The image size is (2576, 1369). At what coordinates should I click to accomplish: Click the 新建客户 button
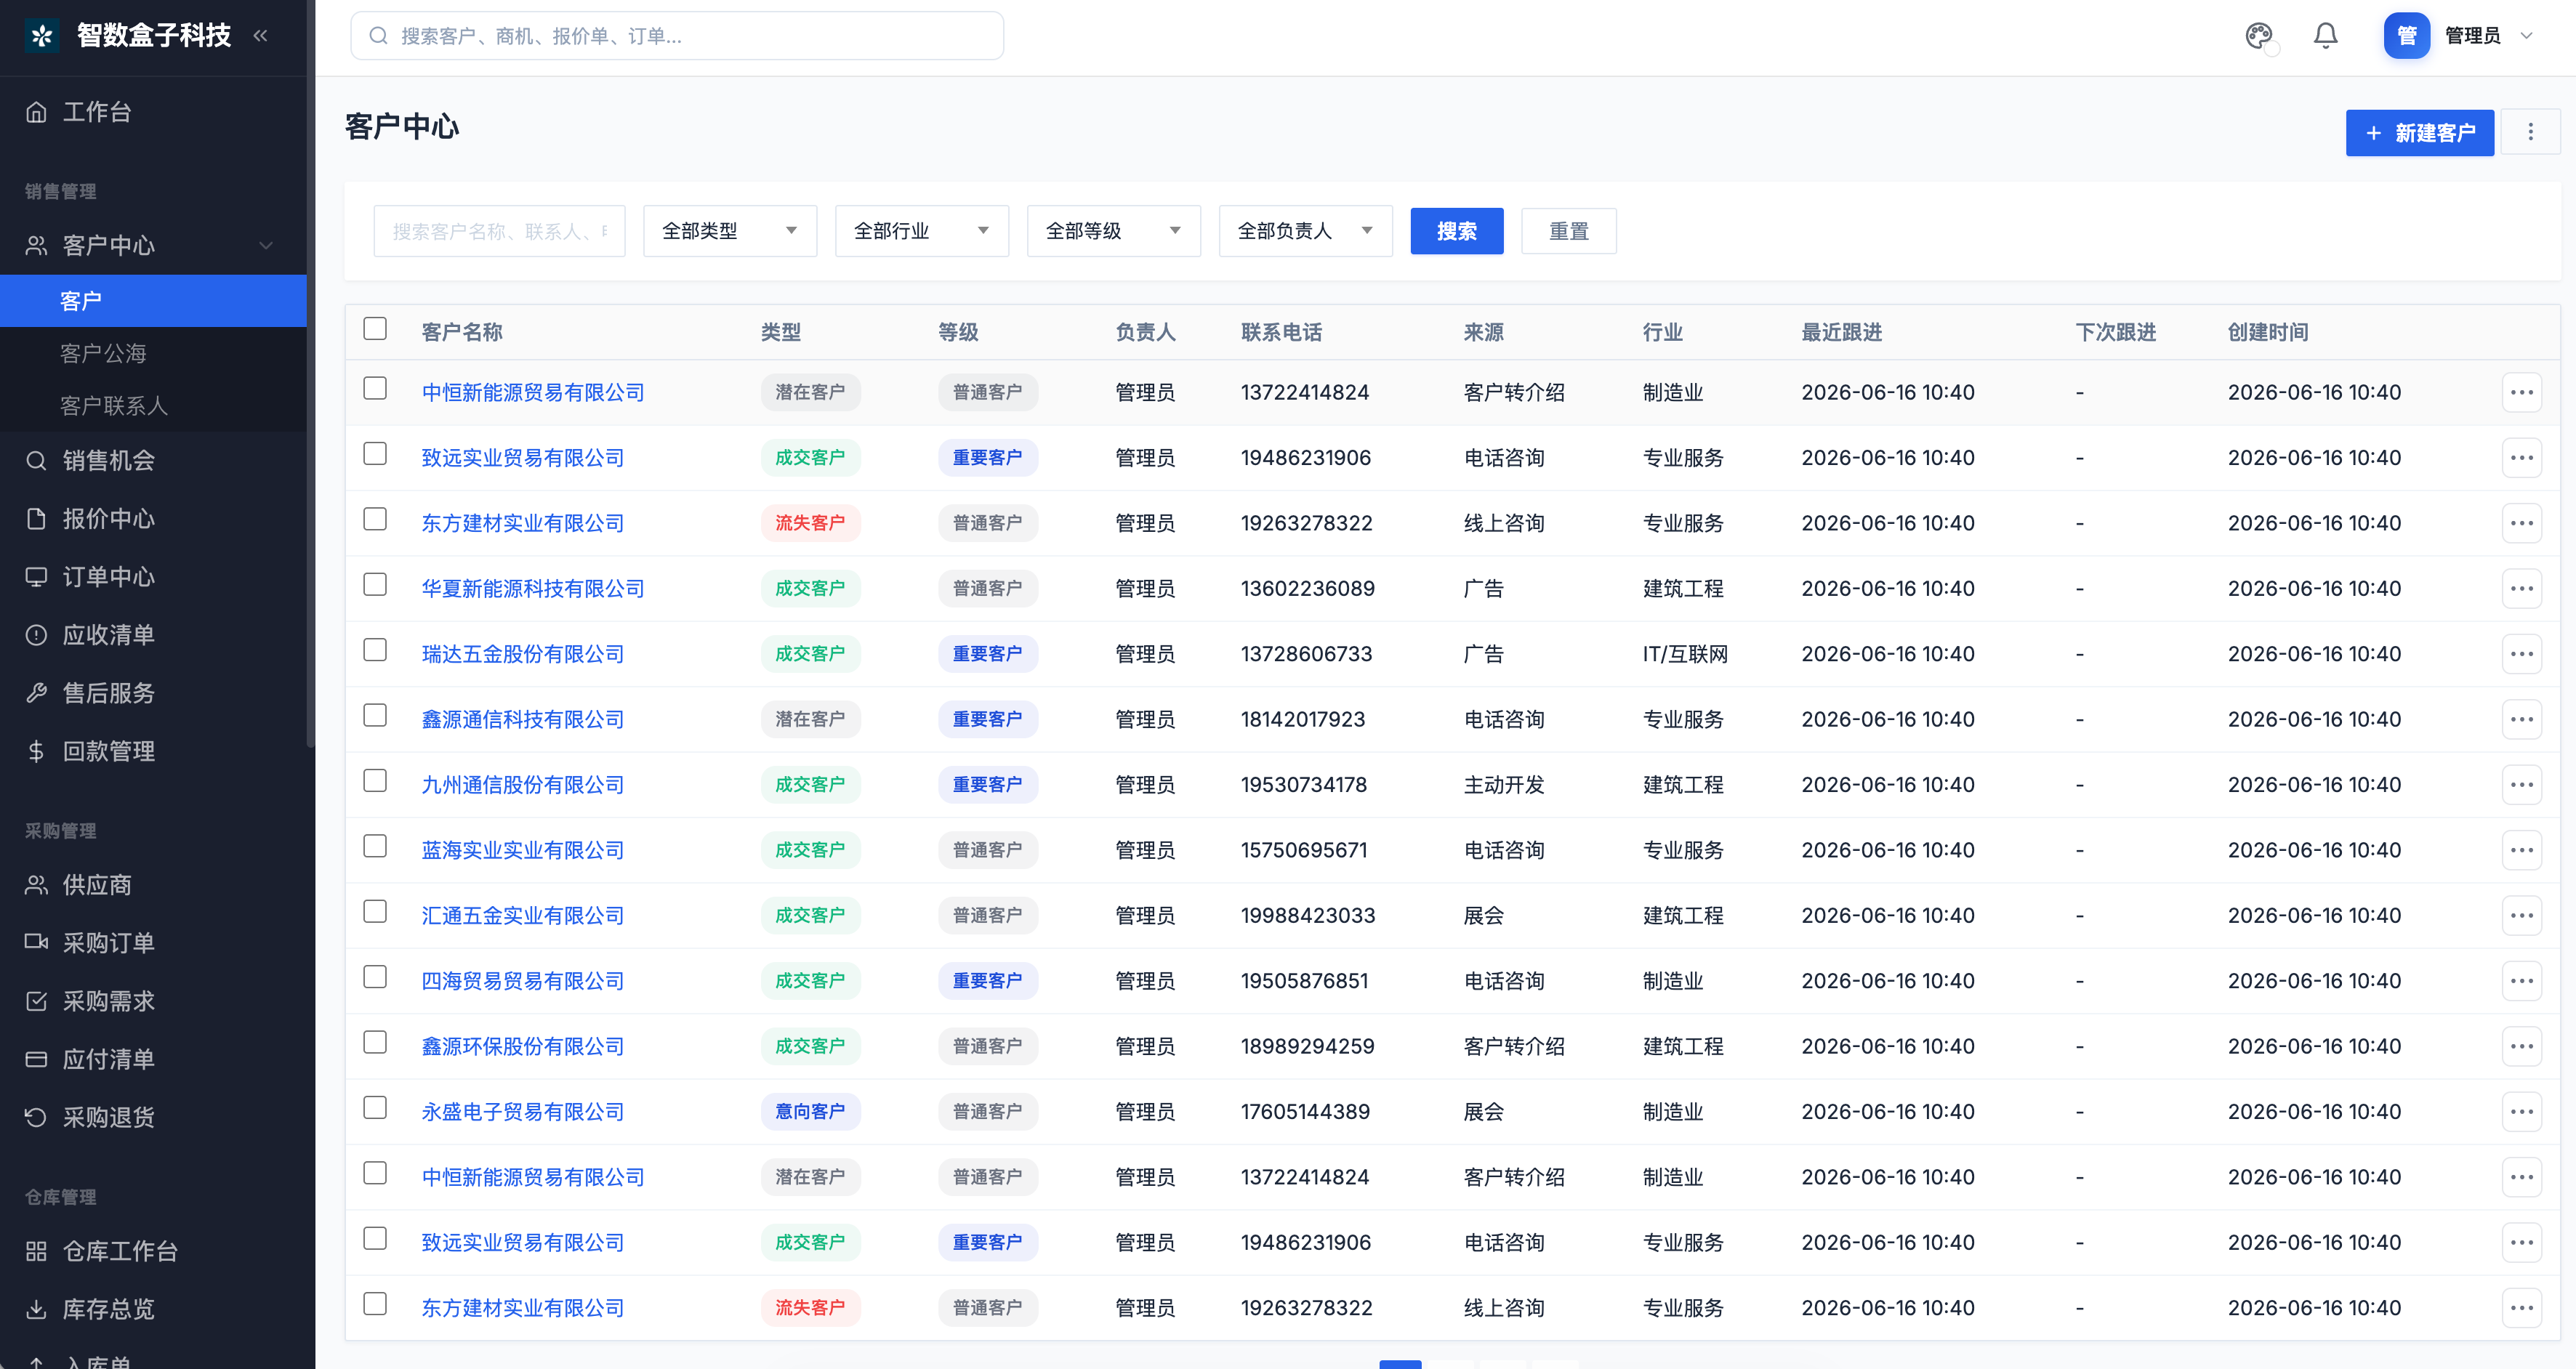tap(2420, 133)
